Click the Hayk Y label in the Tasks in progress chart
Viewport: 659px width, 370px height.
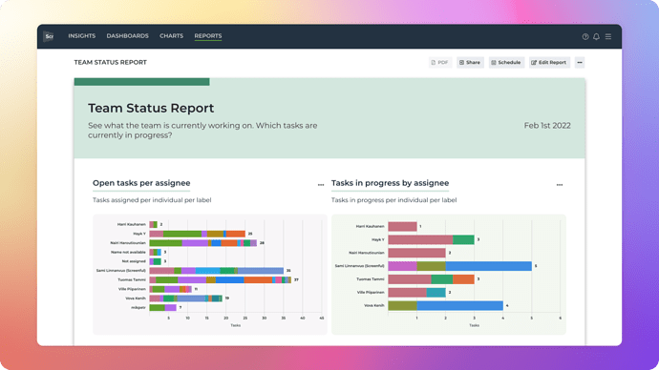pyautogui.click(x=378, y=239)
